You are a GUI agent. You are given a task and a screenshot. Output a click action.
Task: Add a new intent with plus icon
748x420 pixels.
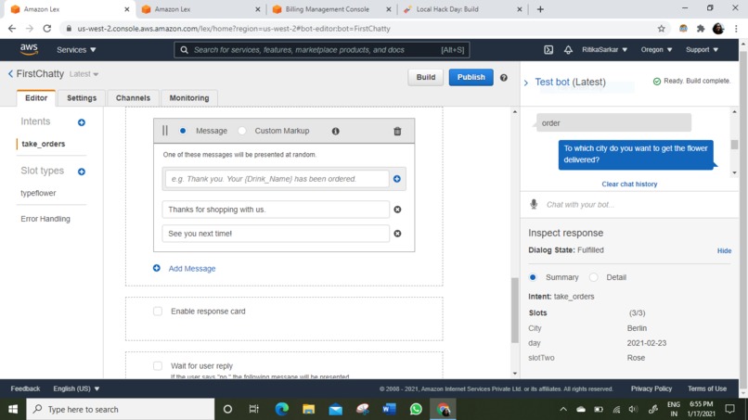pos(82,122)
